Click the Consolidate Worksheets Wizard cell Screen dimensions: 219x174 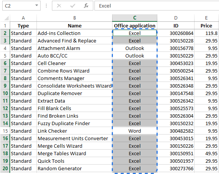coord(75,86)
